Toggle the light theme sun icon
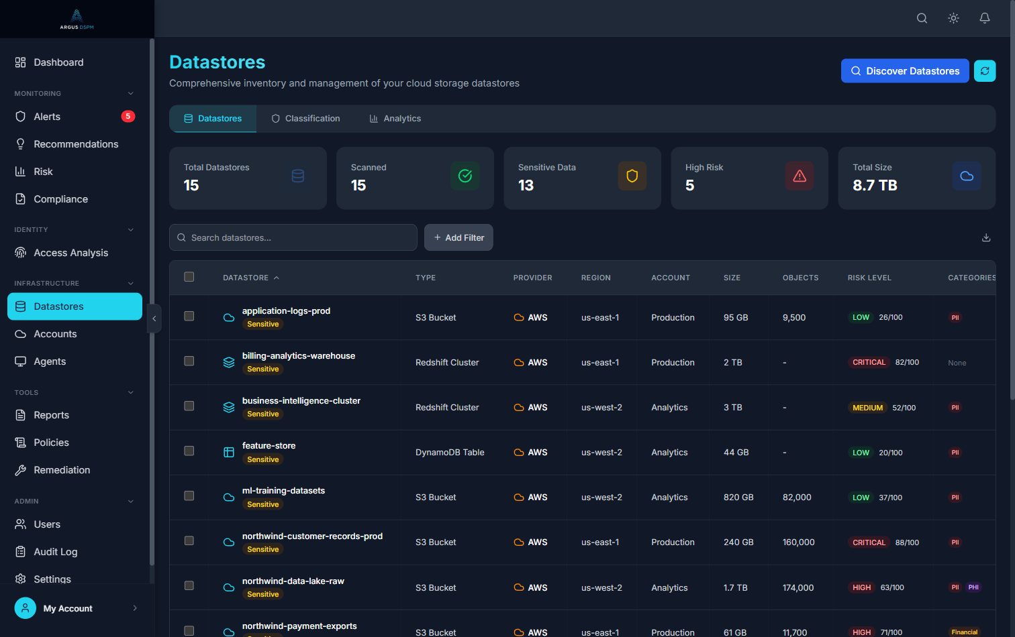1015x637 pixels. pyautogui.click(x=953, y=18)
